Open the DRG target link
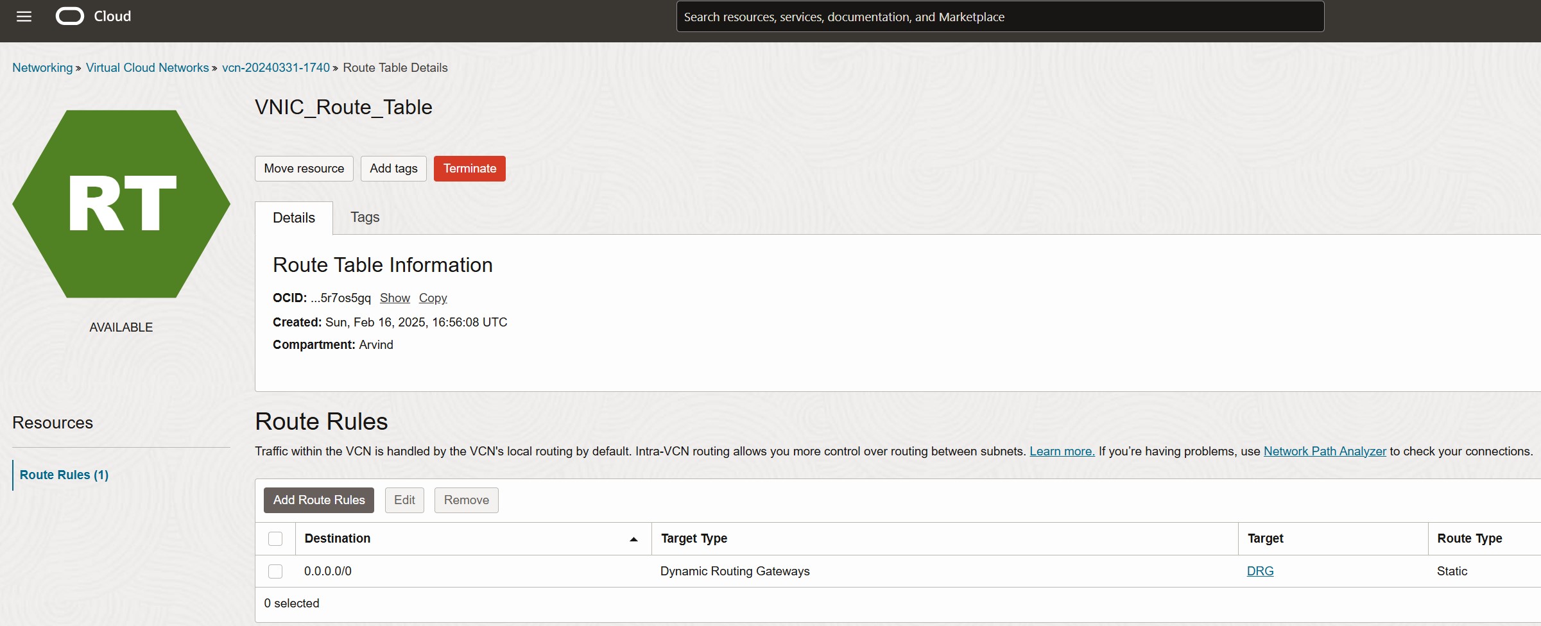This screenshot has height=626, width=1541. point(1260,571)
